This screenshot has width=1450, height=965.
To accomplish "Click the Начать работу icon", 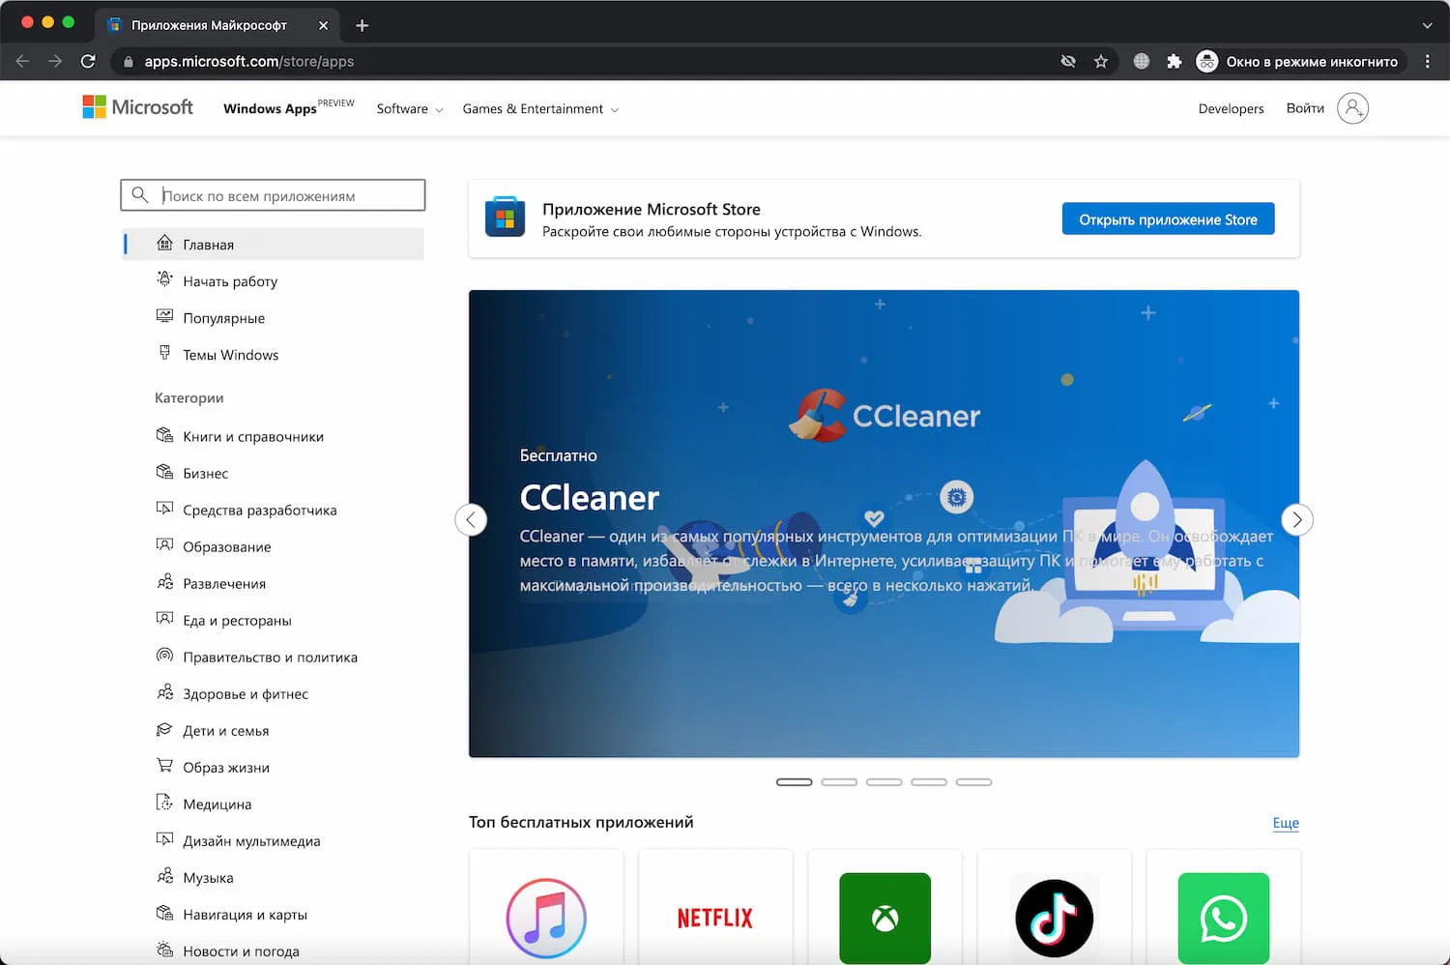I will click(x=164, y=280).
